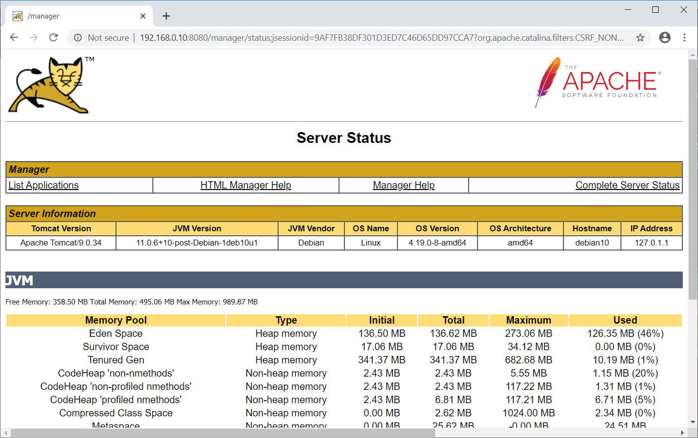
Task: Click the Tomcat cat logo
Action: pyautogui.click(x=51, y=85)
